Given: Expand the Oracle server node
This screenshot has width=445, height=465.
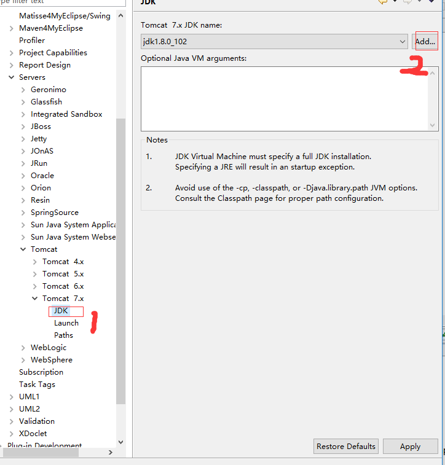Looking at the screenshot, I should (23, 176).
